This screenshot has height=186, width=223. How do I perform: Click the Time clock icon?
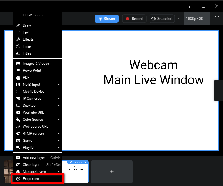pyautogui.click(x=18, y=46)
